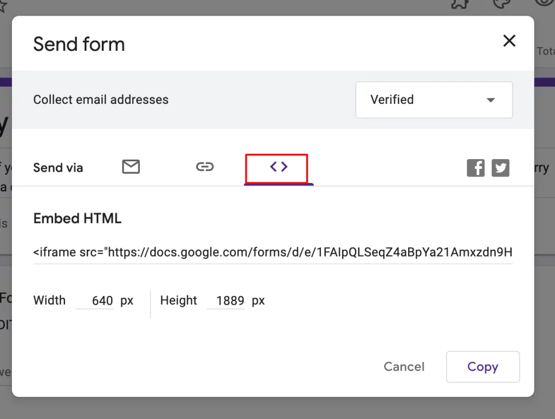Open the Verified dropdown menu
Screen dimensions: 555x419
(434, 100)
